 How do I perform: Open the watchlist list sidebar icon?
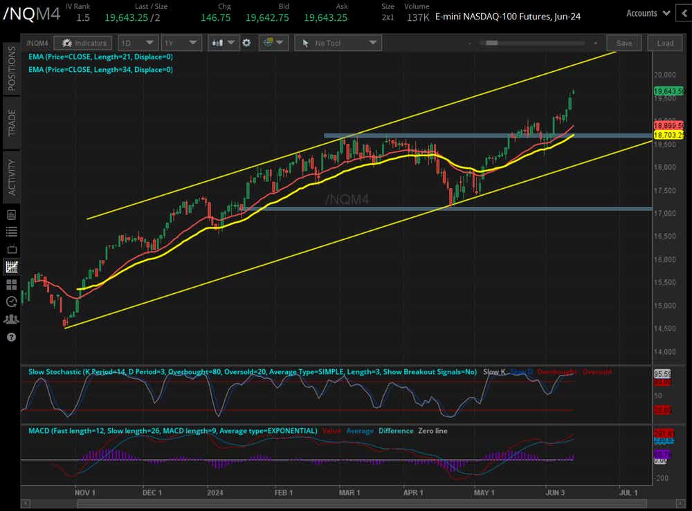[x=12, y=232]
